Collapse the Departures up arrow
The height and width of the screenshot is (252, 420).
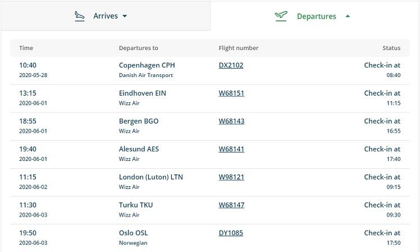(x=348, y=16)
